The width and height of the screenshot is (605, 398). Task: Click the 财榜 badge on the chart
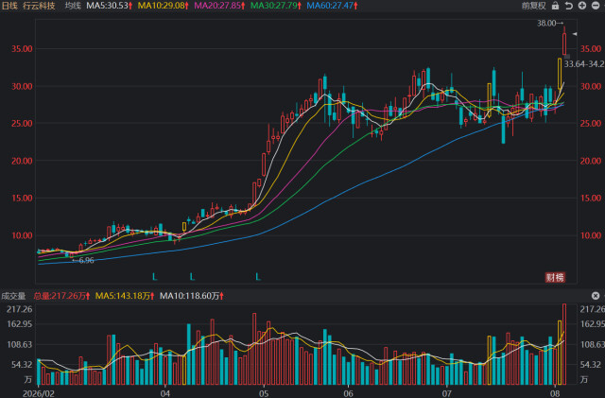[x=555, y=277]
